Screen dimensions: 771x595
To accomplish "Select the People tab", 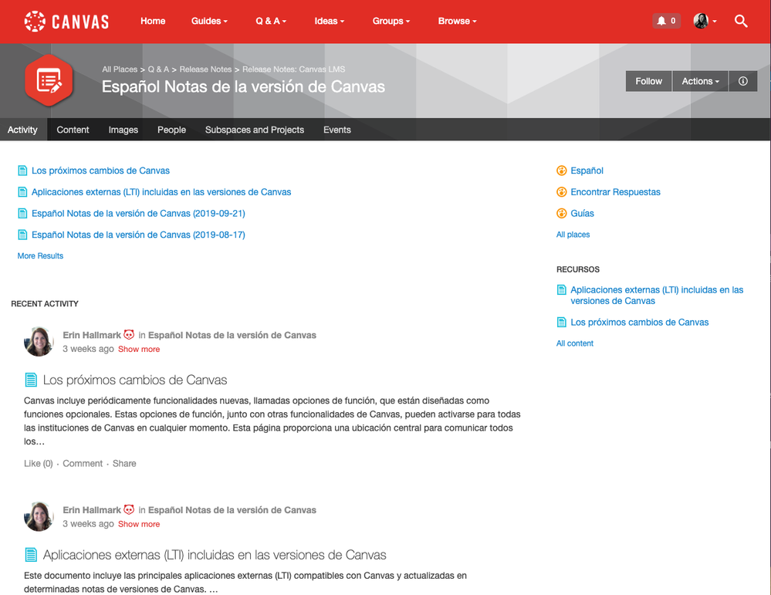I will pyautogui.click(x=171, y=130).
